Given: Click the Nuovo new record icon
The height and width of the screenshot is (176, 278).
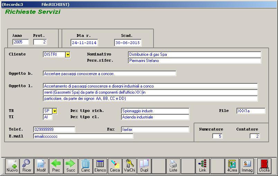Looking at the screenshot, I should pos(12,166).
